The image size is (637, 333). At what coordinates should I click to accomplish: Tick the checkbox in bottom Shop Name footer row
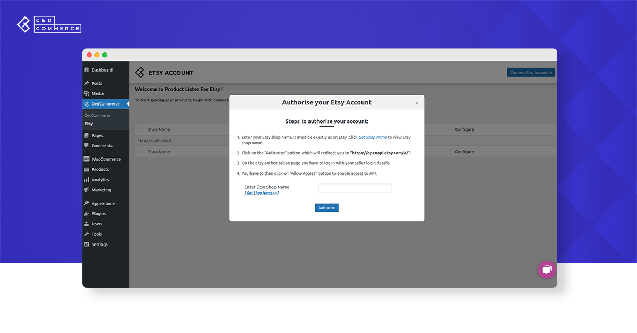(x=141, y=152)
